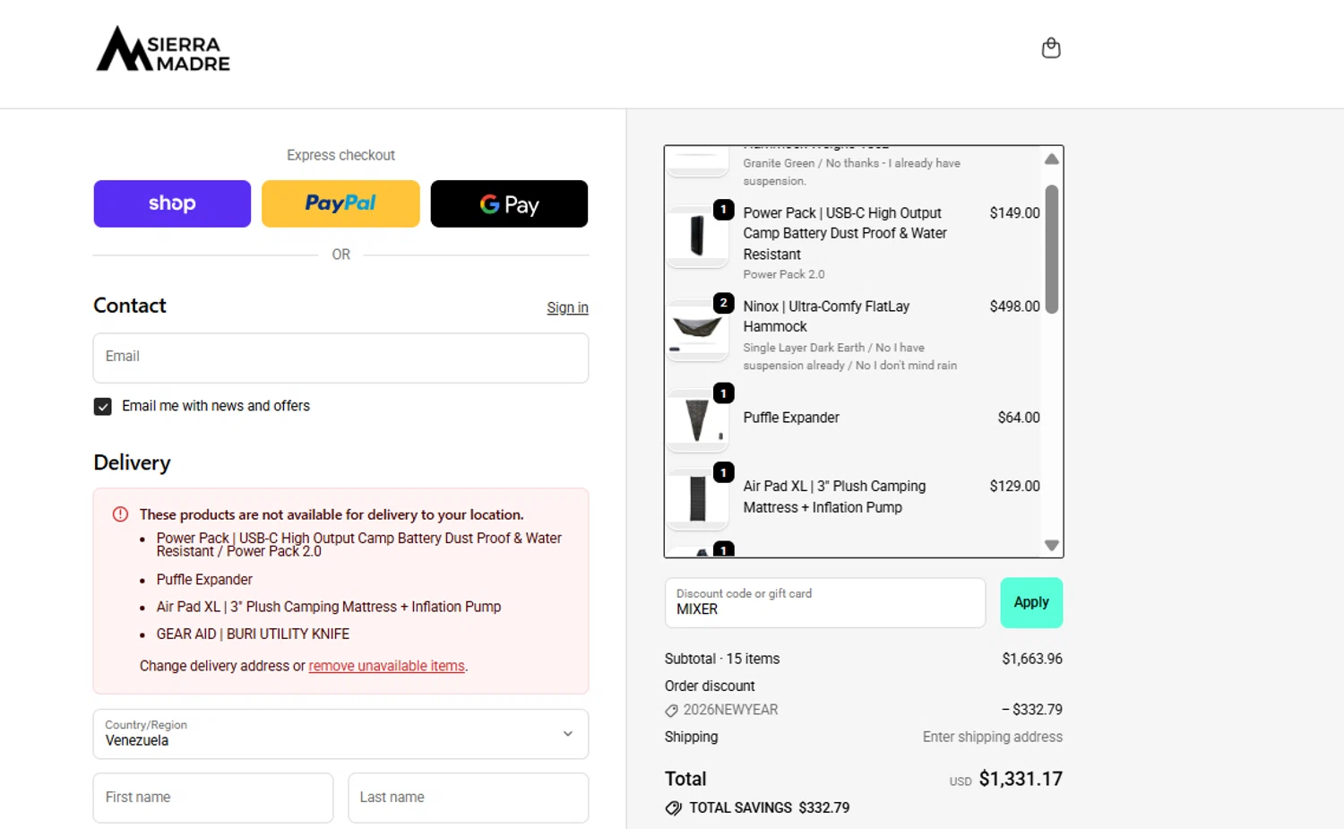
Task: Click 'Enter shipping address' text
Action: 993,737
